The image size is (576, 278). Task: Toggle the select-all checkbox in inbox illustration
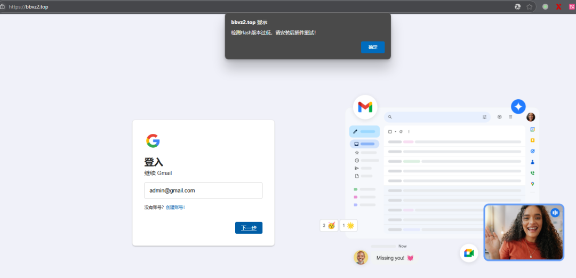390,131
